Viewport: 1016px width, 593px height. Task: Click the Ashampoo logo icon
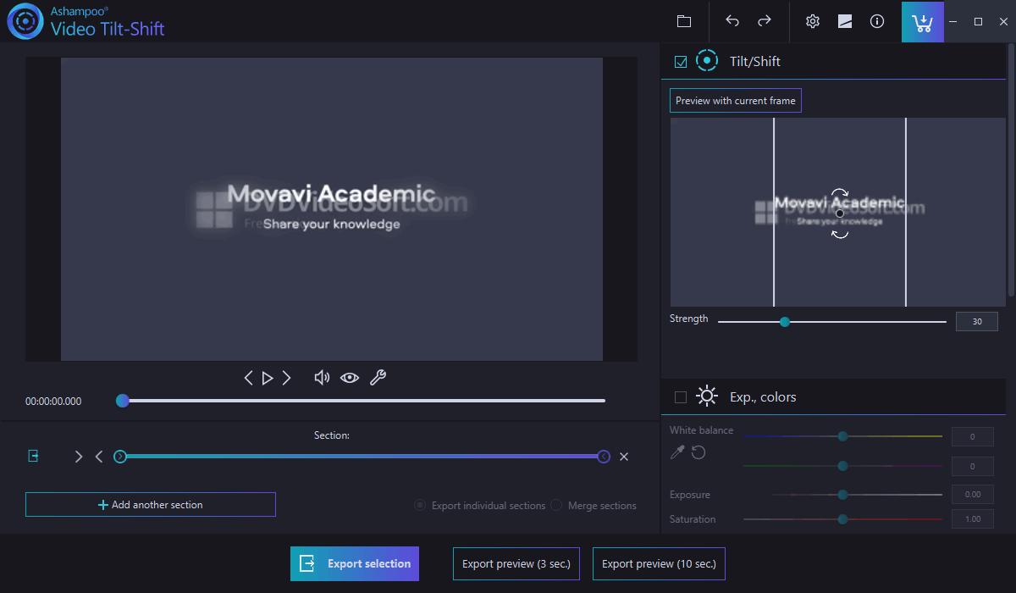[25, 21]
